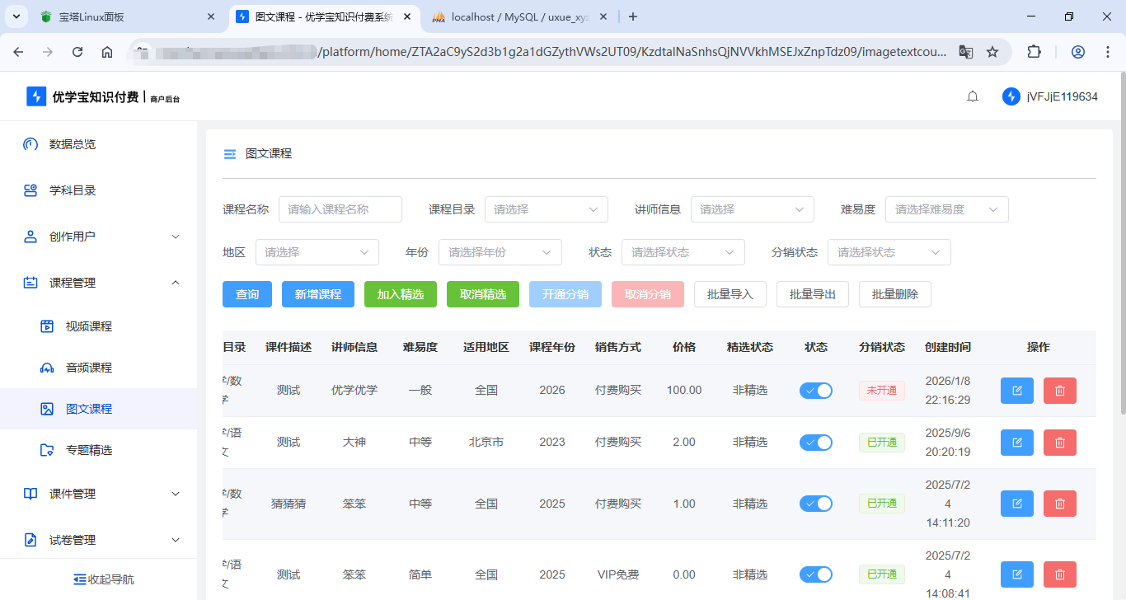The image size is (1126, 600).
Task: Focus the 课程名称 search input field
Action: pos(340,209)
